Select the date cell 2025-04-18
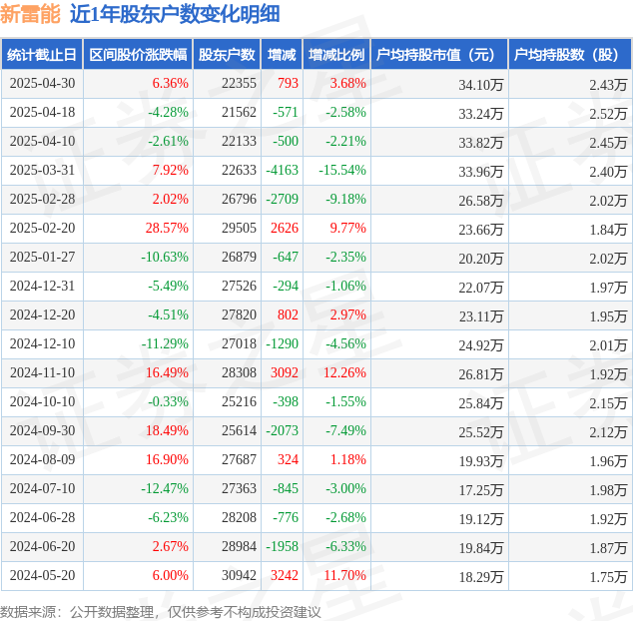 [x=42, y=112]
